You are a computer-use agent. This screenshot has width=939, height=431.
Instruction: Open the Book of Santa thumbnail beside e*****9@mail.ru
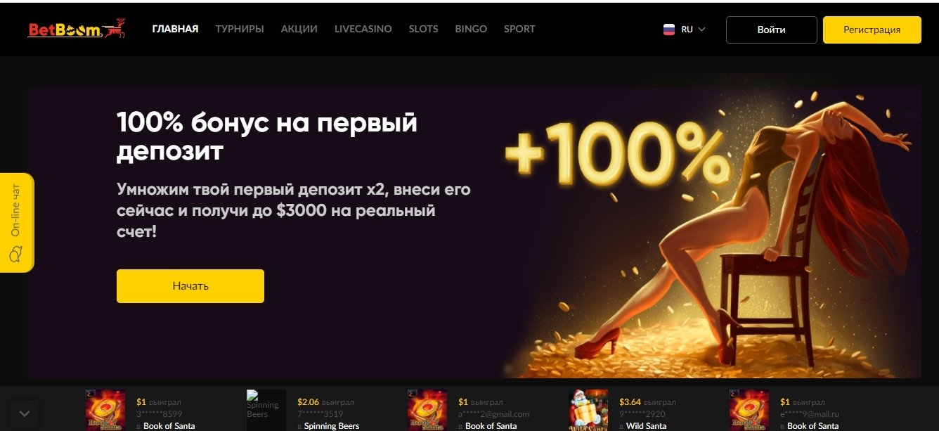coord(749,410)
